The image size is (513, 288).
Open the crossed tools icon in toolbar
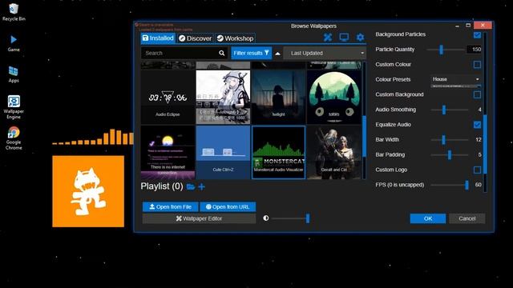click(328, 38)
